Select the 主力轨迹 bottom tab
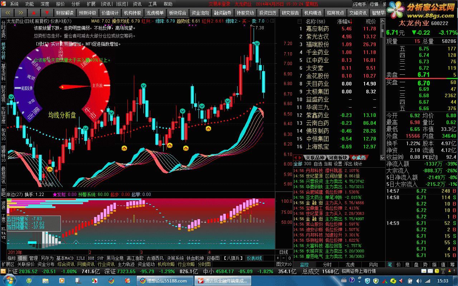 coord(126,264)
